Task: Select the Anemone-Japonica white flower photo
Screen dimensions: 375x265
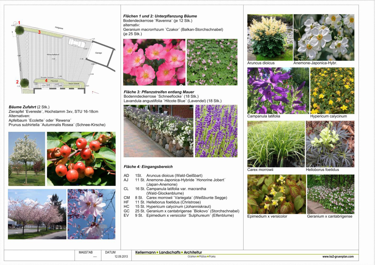Action: point(324,37)
